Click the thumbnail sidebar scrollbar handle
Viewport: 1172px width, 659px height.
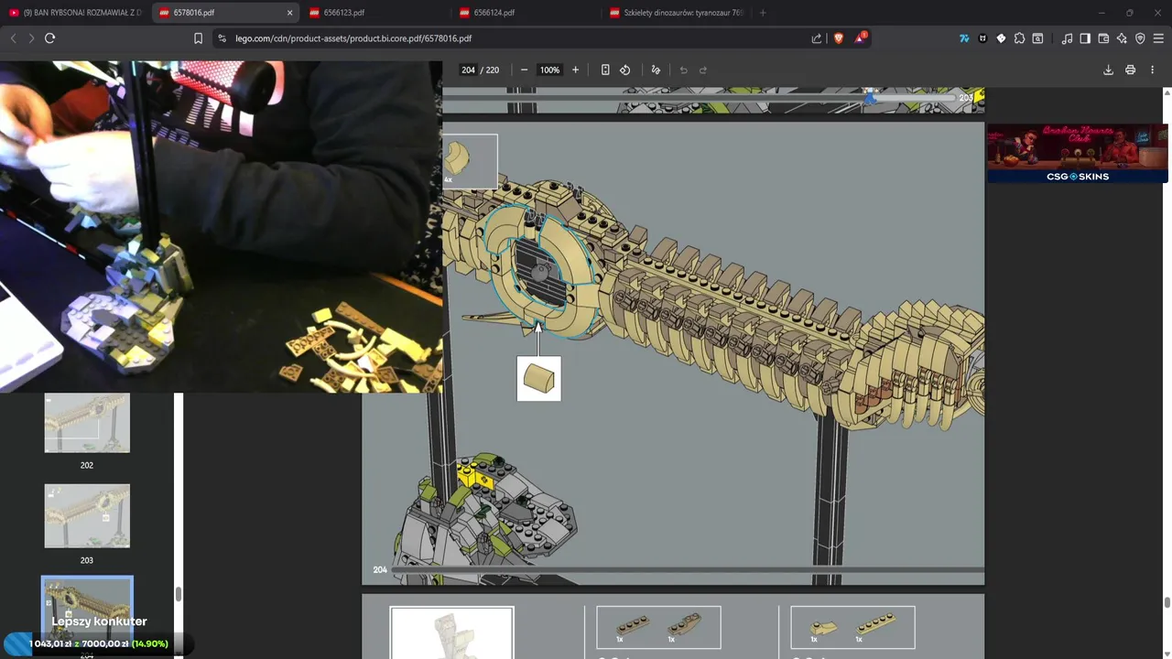178,594
